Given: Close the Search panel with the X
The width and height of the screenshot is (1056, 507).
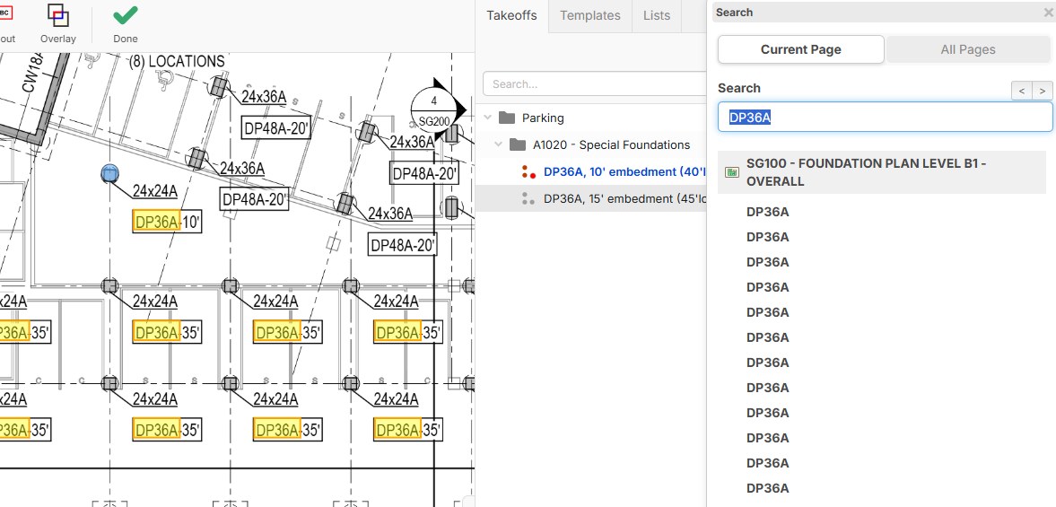Looking at the screenshot, I should [x=1048, y=13].
